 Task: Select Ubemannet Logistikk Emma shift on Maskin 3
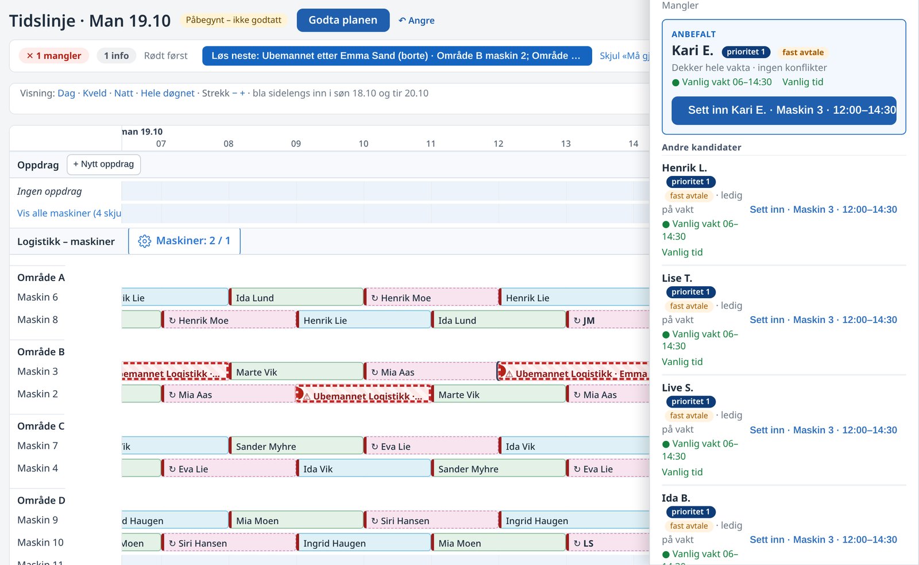coord(573,372)
